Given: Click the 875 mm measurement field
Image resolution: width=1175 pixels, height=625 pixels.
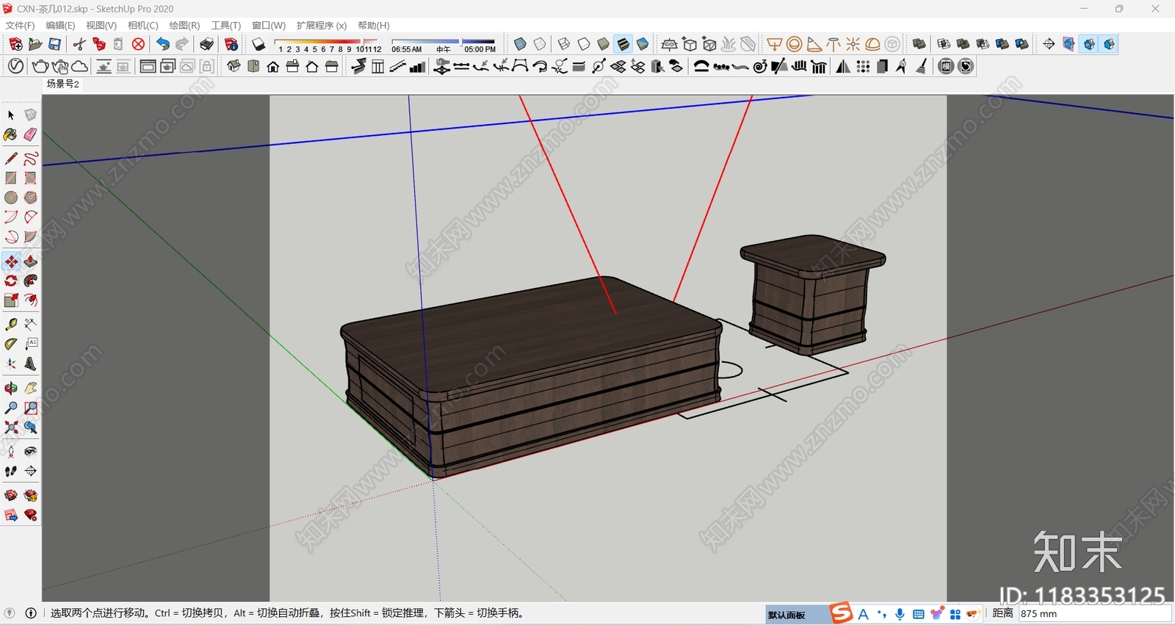Looking at the screenshot, I should click(x=1094, y=614).
